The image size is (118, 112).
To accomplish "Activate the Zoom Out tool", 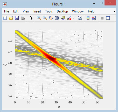I will click(45, 18).
